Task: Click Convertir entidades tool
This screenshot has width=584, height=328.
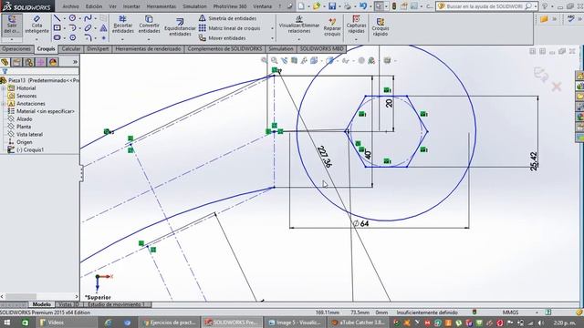Action: [x=149, y=25]
